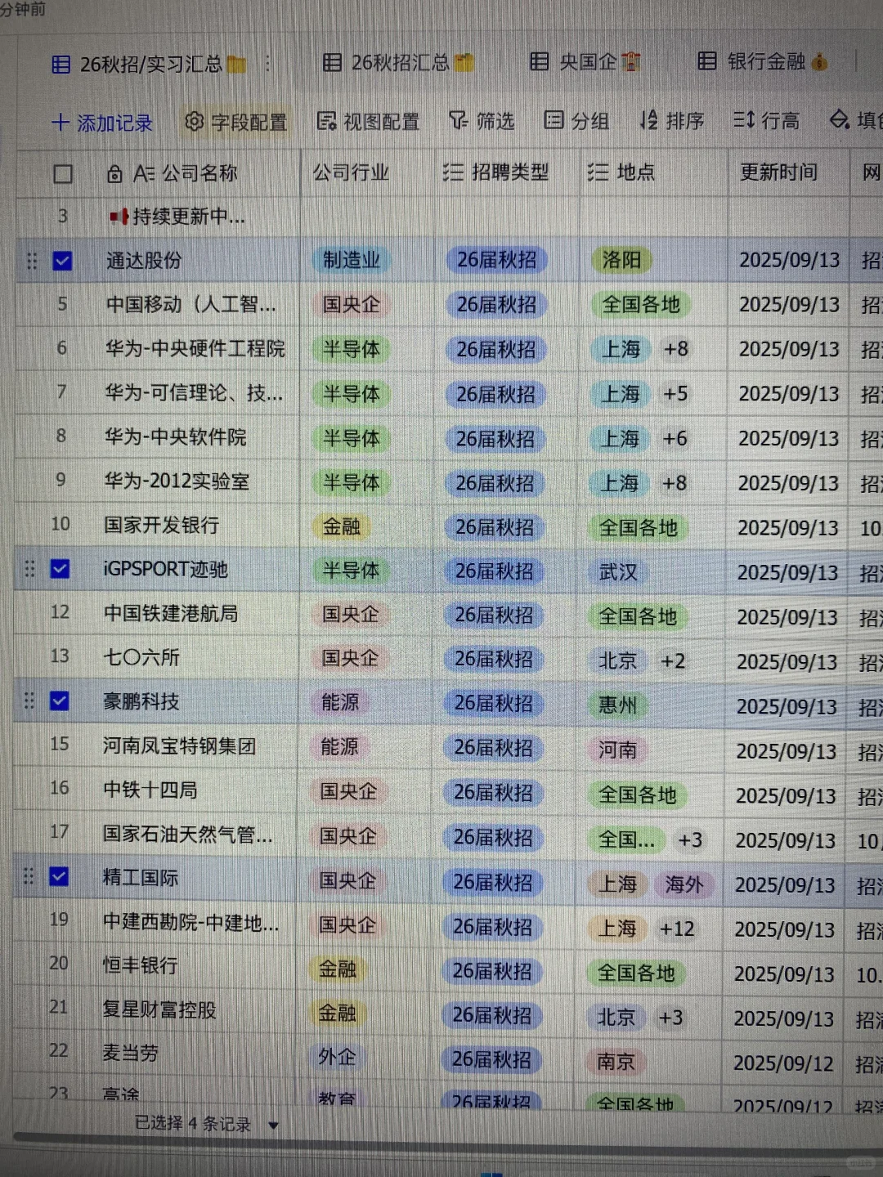Image resolution: width=883 pixels, height=1177 pixels.
Task: Click the 2025/09/12 date in 麦当劳 row
Action: click(x=783, y=1063)
